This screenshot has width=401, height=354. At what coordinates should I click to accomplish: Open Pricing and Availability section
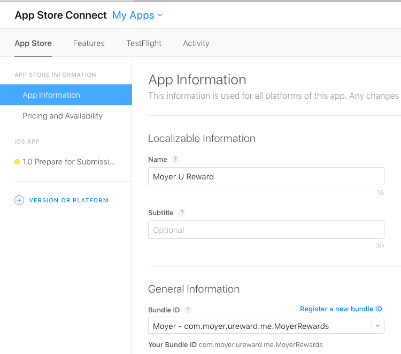63,116
